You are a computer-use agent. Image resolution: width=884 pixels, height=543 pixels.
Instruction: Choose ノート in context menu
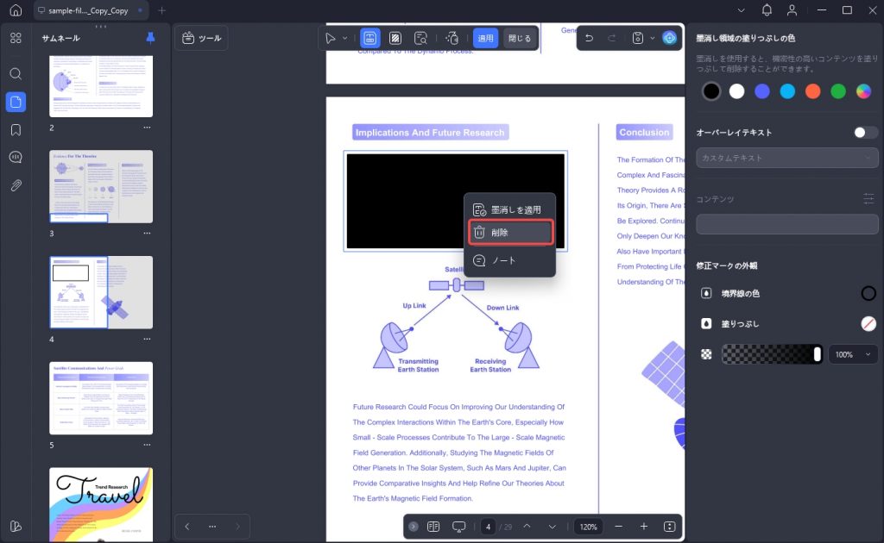pyautogui.click(x=509, y=260)
